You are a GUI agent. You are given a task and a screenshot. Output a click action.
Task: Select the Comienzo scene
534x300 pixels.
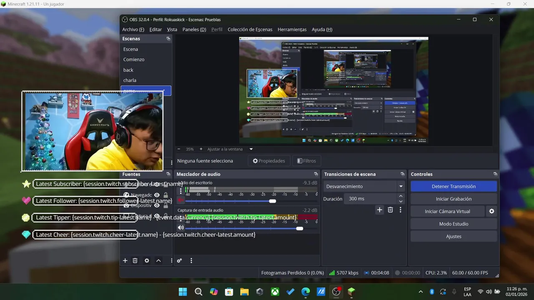pos(146,60)
